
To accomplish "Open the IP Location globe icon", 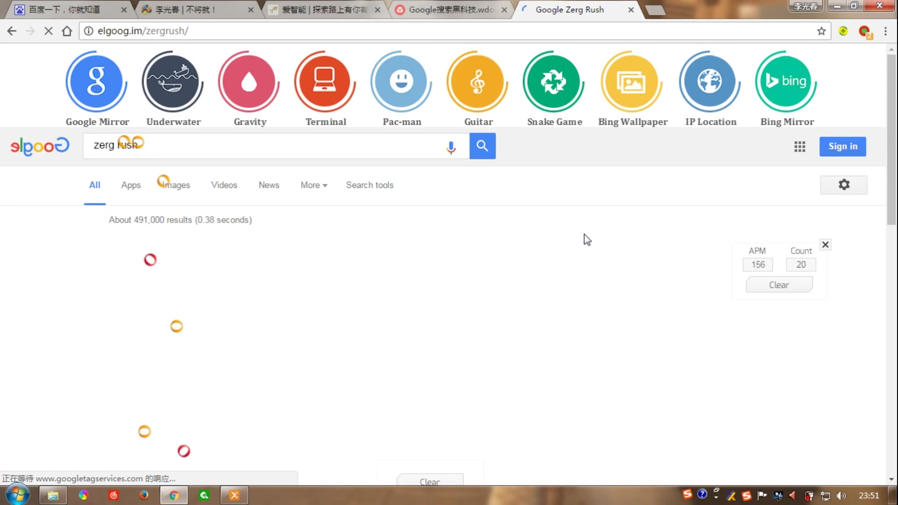I will (x=710, y=81).
